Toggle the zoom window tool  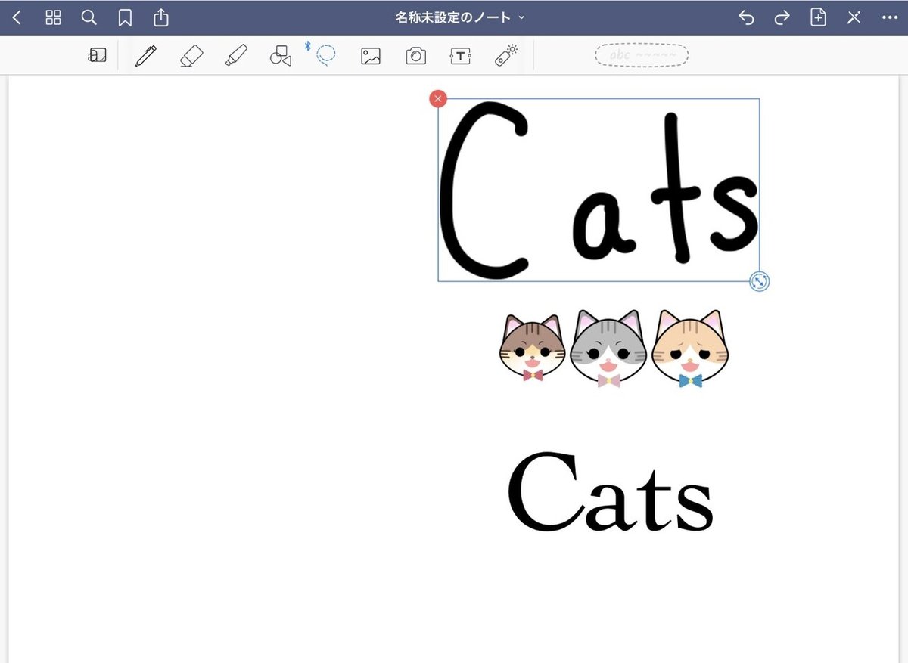click(98, 55)
